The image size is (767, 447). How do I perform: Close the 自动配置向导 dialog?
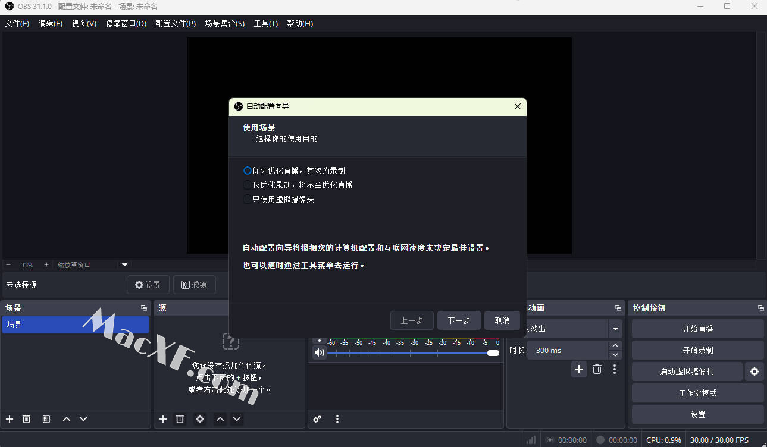tap(517, 106)
